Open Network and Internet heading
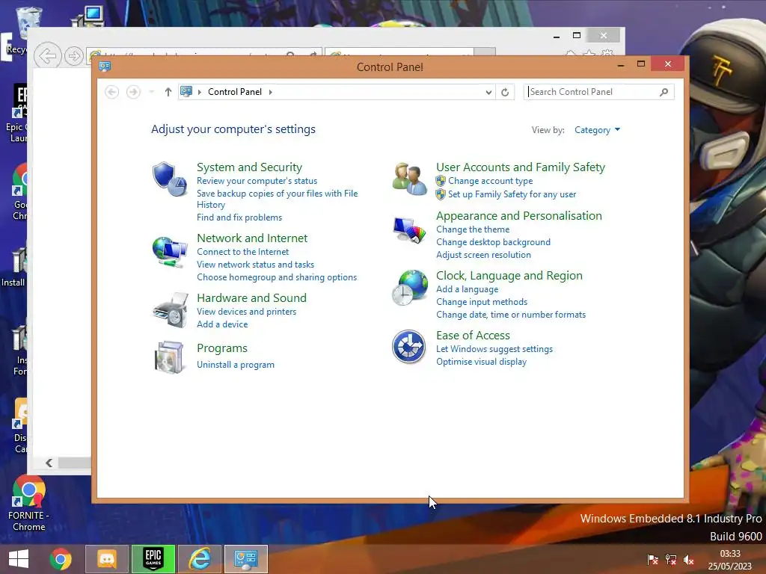Viewport: 766px width, 574px height. click(252, 238)
